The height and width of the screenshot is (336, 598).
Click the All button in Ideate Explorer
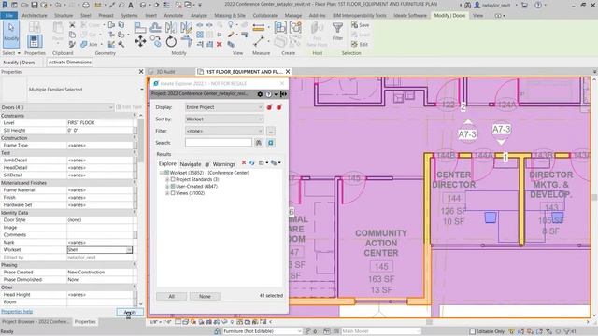tap(172, 296)
